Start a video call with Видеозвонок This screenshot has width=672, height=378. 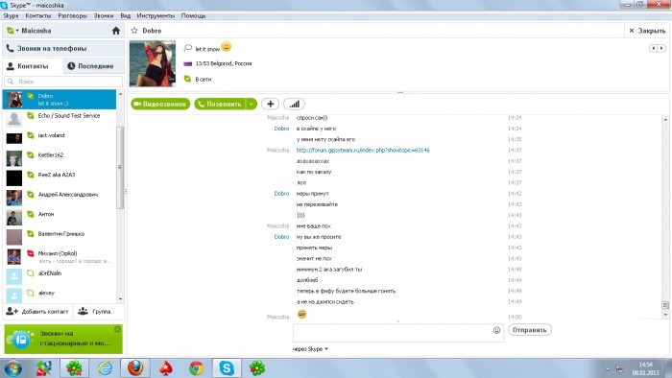click(160, 104)
